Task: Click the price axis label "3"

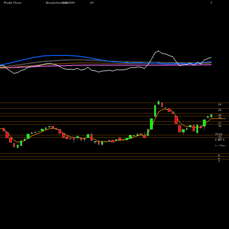Action: click(219, 161)
